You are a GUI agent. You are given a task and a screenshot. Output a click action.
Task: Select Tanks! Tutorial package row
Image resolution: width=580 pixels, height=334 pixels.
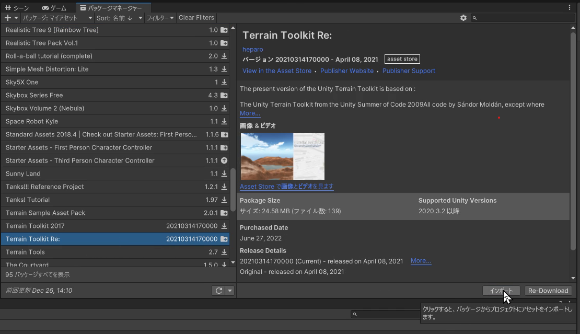[115, 200]
